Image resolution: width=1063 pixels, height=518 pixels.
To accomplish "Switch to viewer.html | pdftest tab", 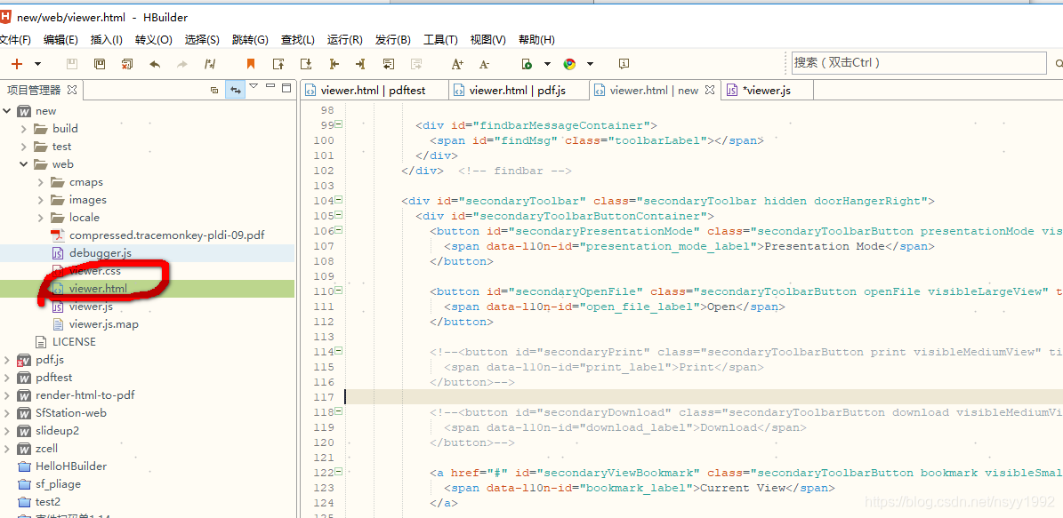I will click(374, 90).
